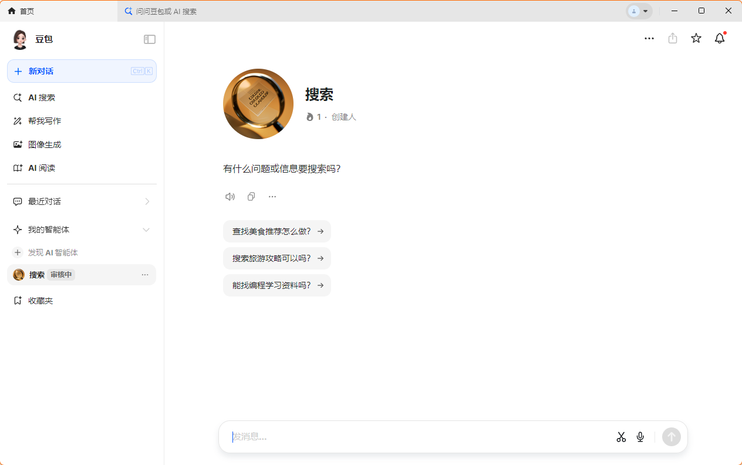Play the message aloud with the speaker icon
Screen dimensions: 742x465
coord(230,196)
